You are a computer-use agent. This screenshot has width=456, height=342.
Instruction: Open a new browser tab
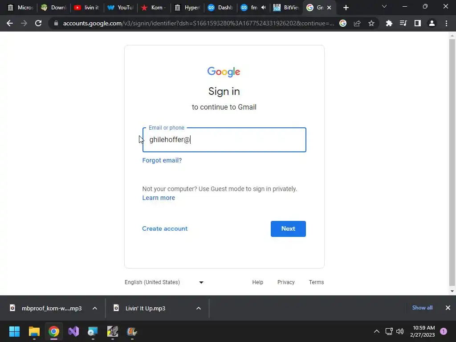coord(346,8)
